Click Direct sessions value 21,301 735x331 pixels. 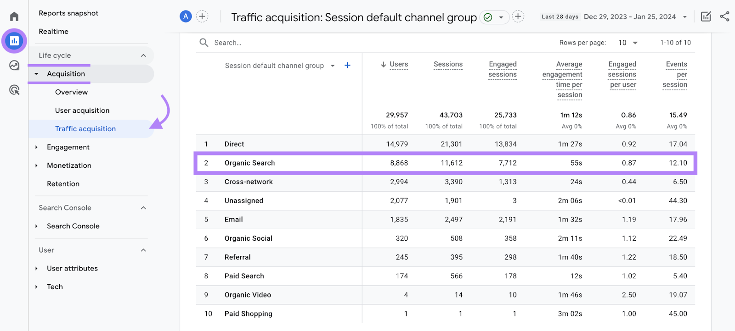tap(452, 144)
